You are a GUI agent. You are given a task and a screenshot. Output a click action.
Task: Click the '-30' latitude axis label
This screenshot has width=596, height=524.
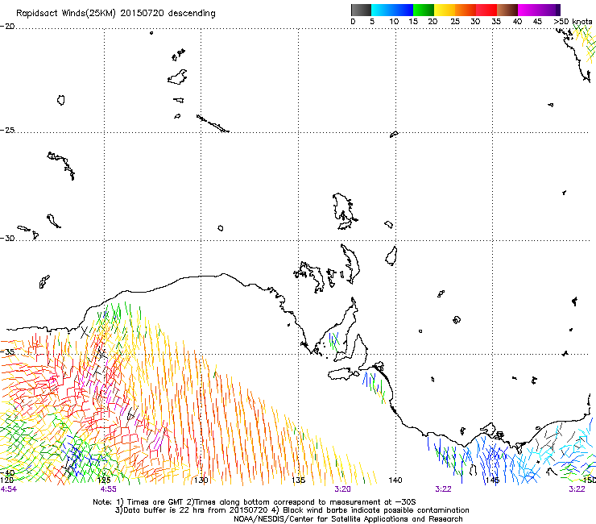pyautogui.click(x=7, y=238)
